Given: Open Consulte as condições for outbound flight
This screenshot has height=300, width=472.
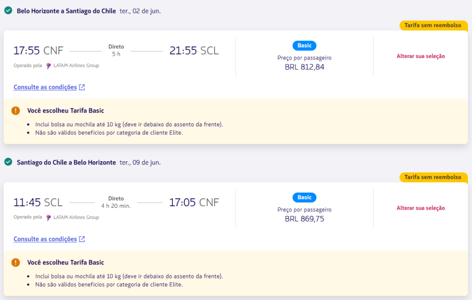Looking at the screenshot, I should click(45, 87).
